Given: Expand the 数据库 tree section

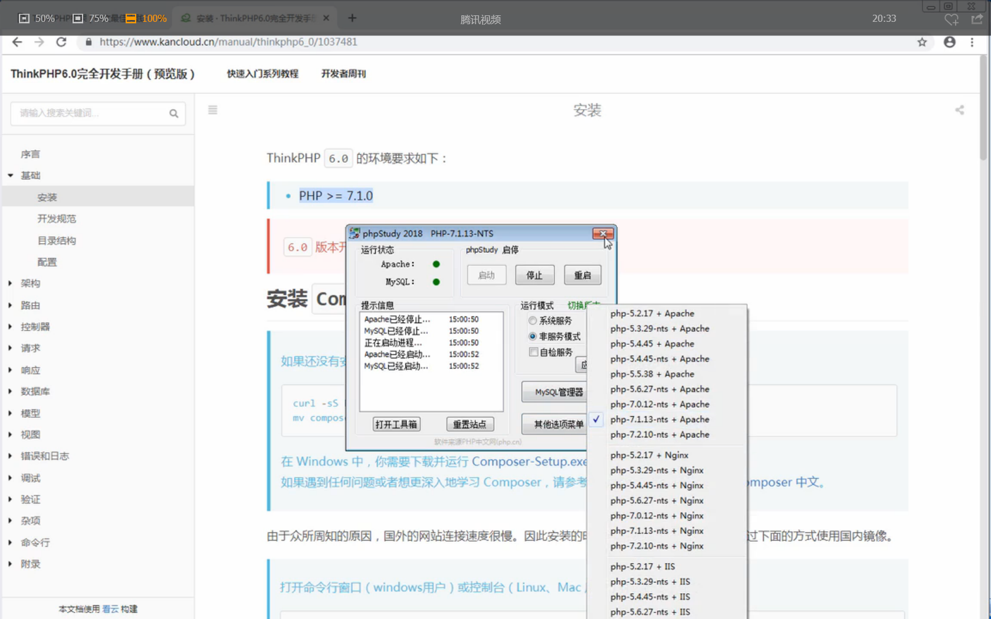Looking at the screenshot, I should pyautogui.click(x=11, y=391).
